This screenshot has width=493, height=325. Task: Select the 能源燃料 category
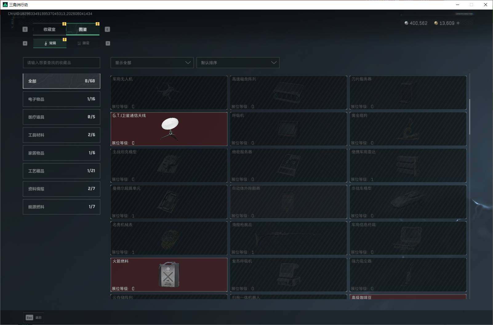[x=62, y=207]
